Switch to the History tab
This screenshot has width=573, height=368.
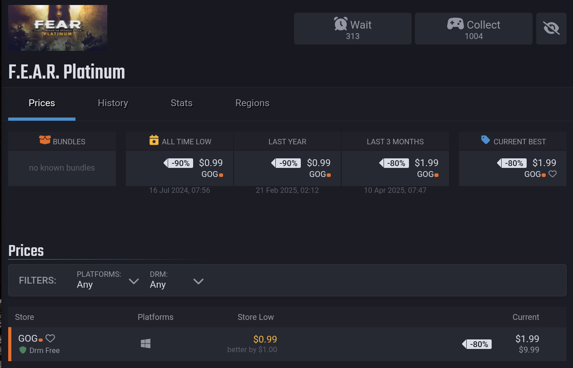[113, 103]
